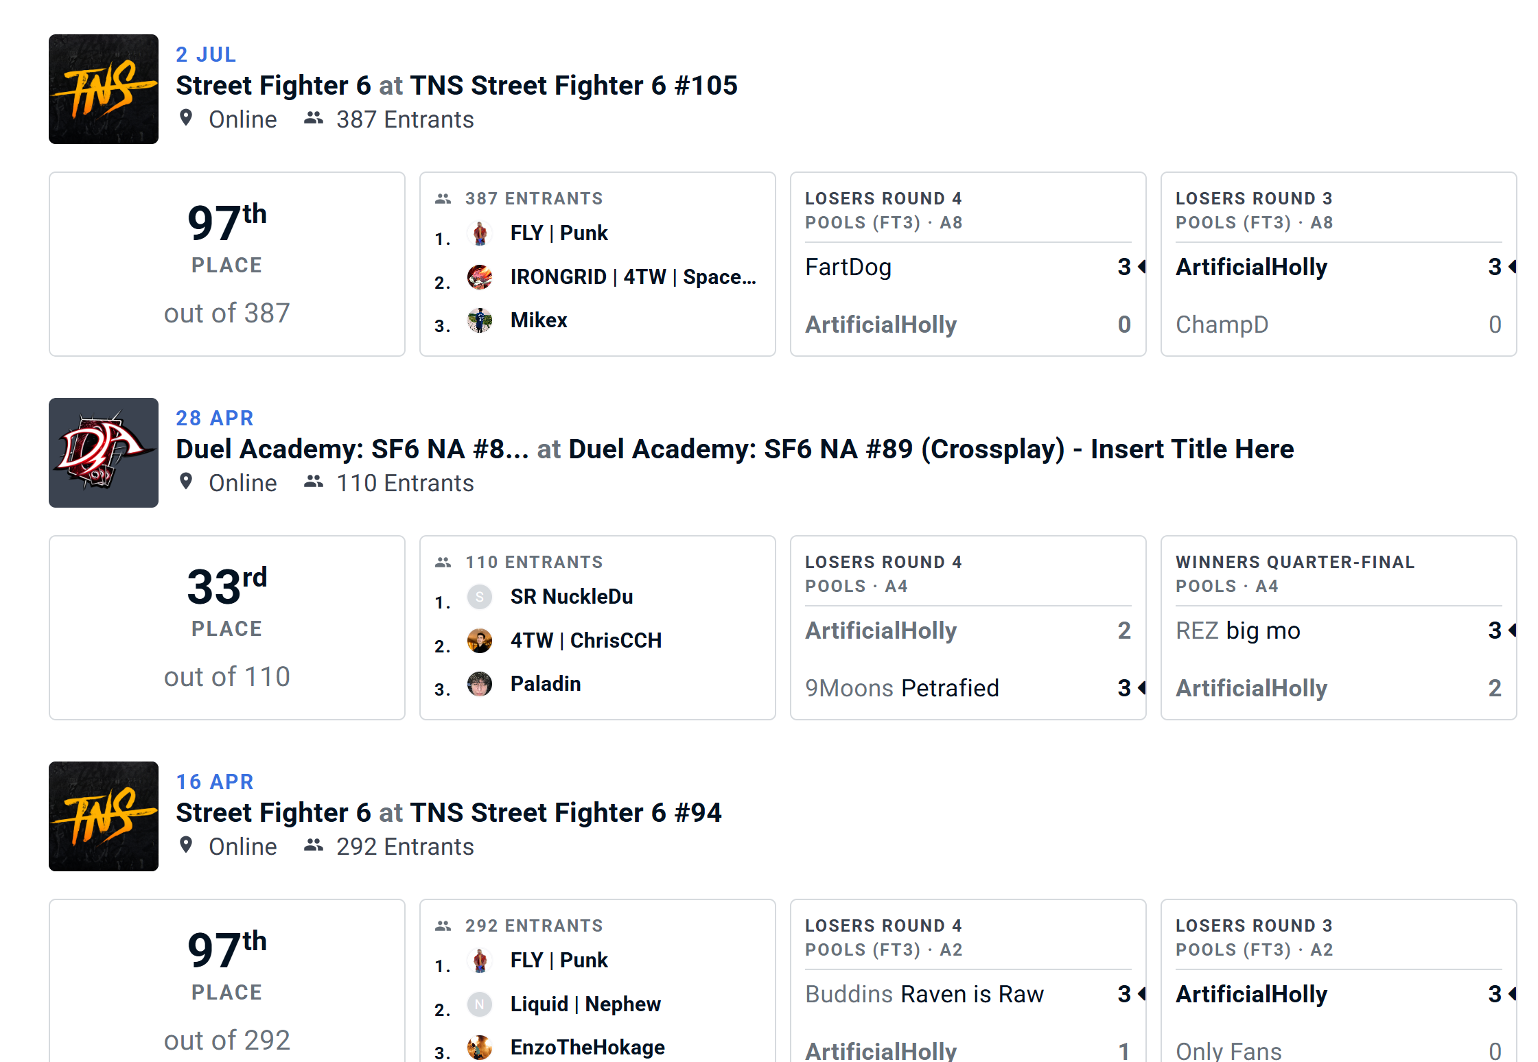The height and width of the screenshot is (1062, 1538).
Task: Open TNS Street Fighter 6 #94 tournament link
Action: click(566, 813)
